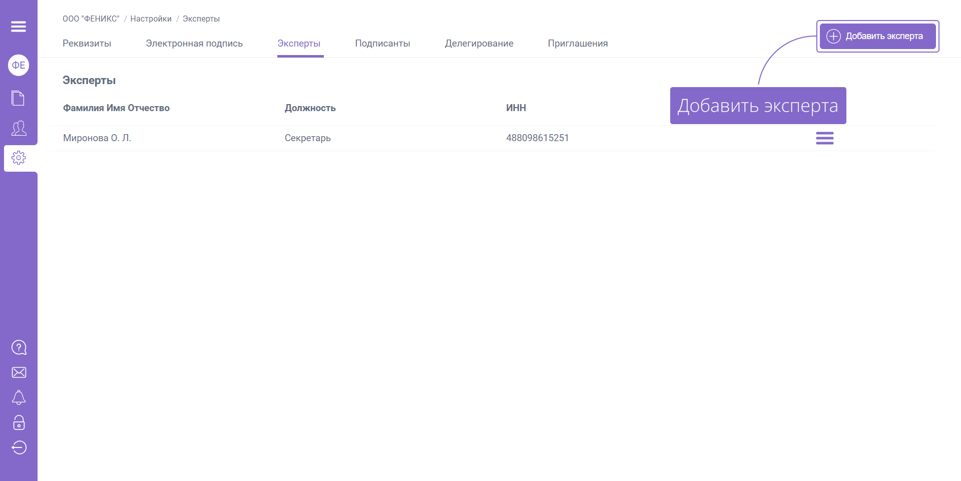This screenshot has height=481, width=961.
Task: Switch to the Делегирование tab
Action: point(479,44)
